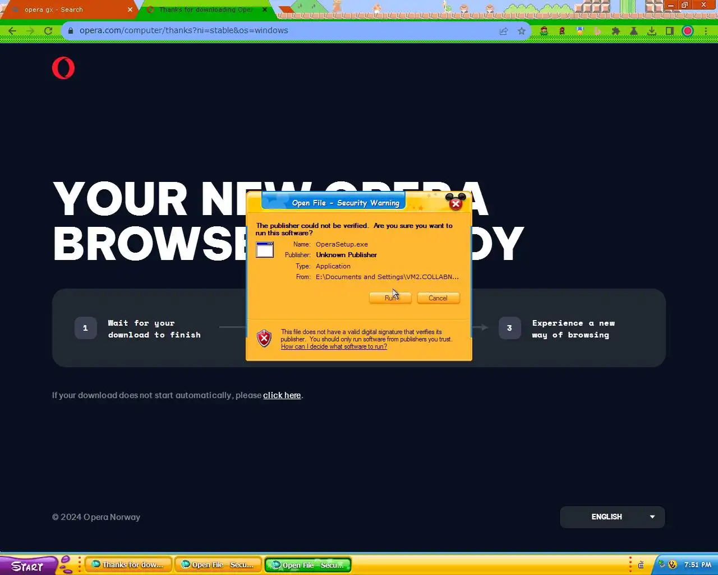Click step 3 'Experience a new way of browsing'
Image resolution: width=718 pixels, height=575 pixels.
tap(573, 329)
